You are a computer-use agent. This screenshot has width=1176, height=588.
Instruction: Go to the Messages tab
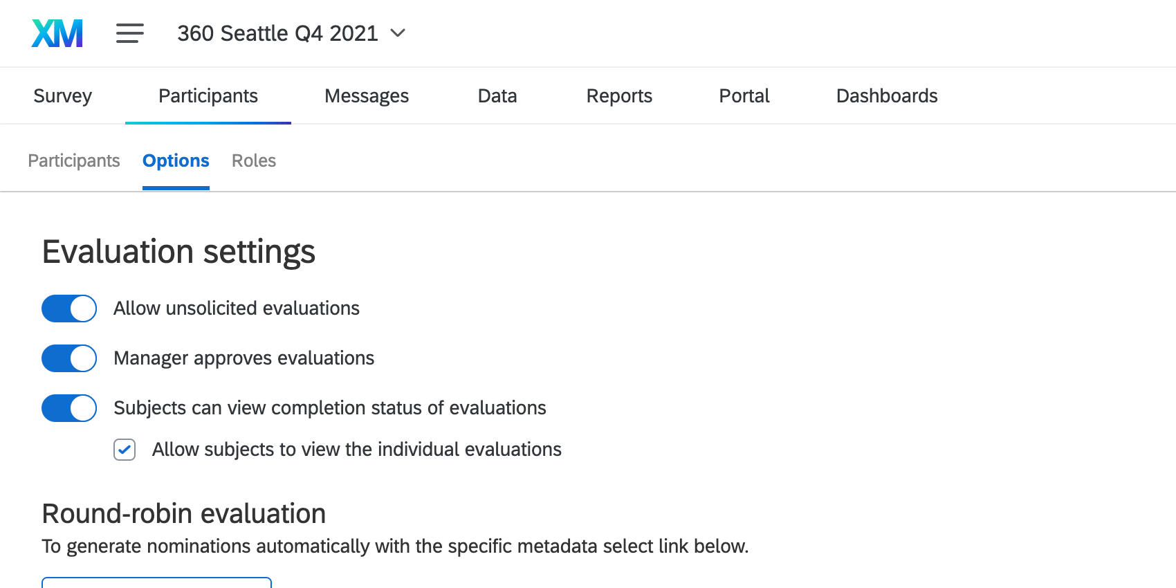367,95
